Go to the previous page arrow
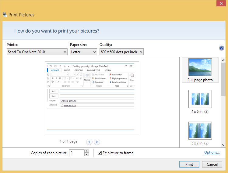 [x=89, y=142]
